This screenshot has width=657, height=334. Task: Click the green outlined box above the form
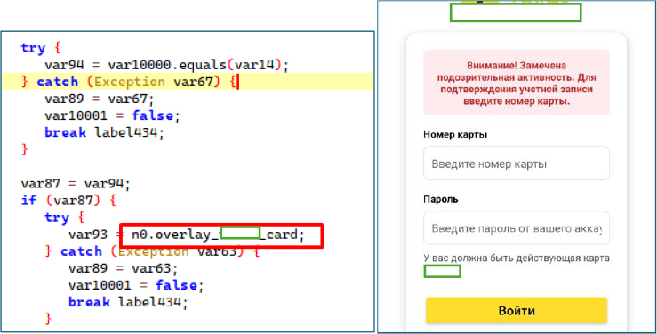(516, 12)
